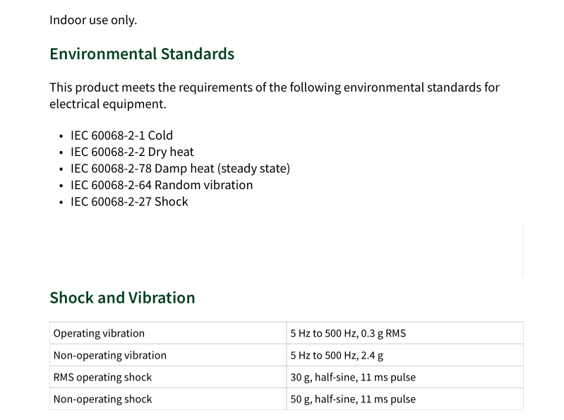Select the IEC 60068-2-1 Cold list item
This screenshot has height=420, width=564.
[x=121, y=135]
